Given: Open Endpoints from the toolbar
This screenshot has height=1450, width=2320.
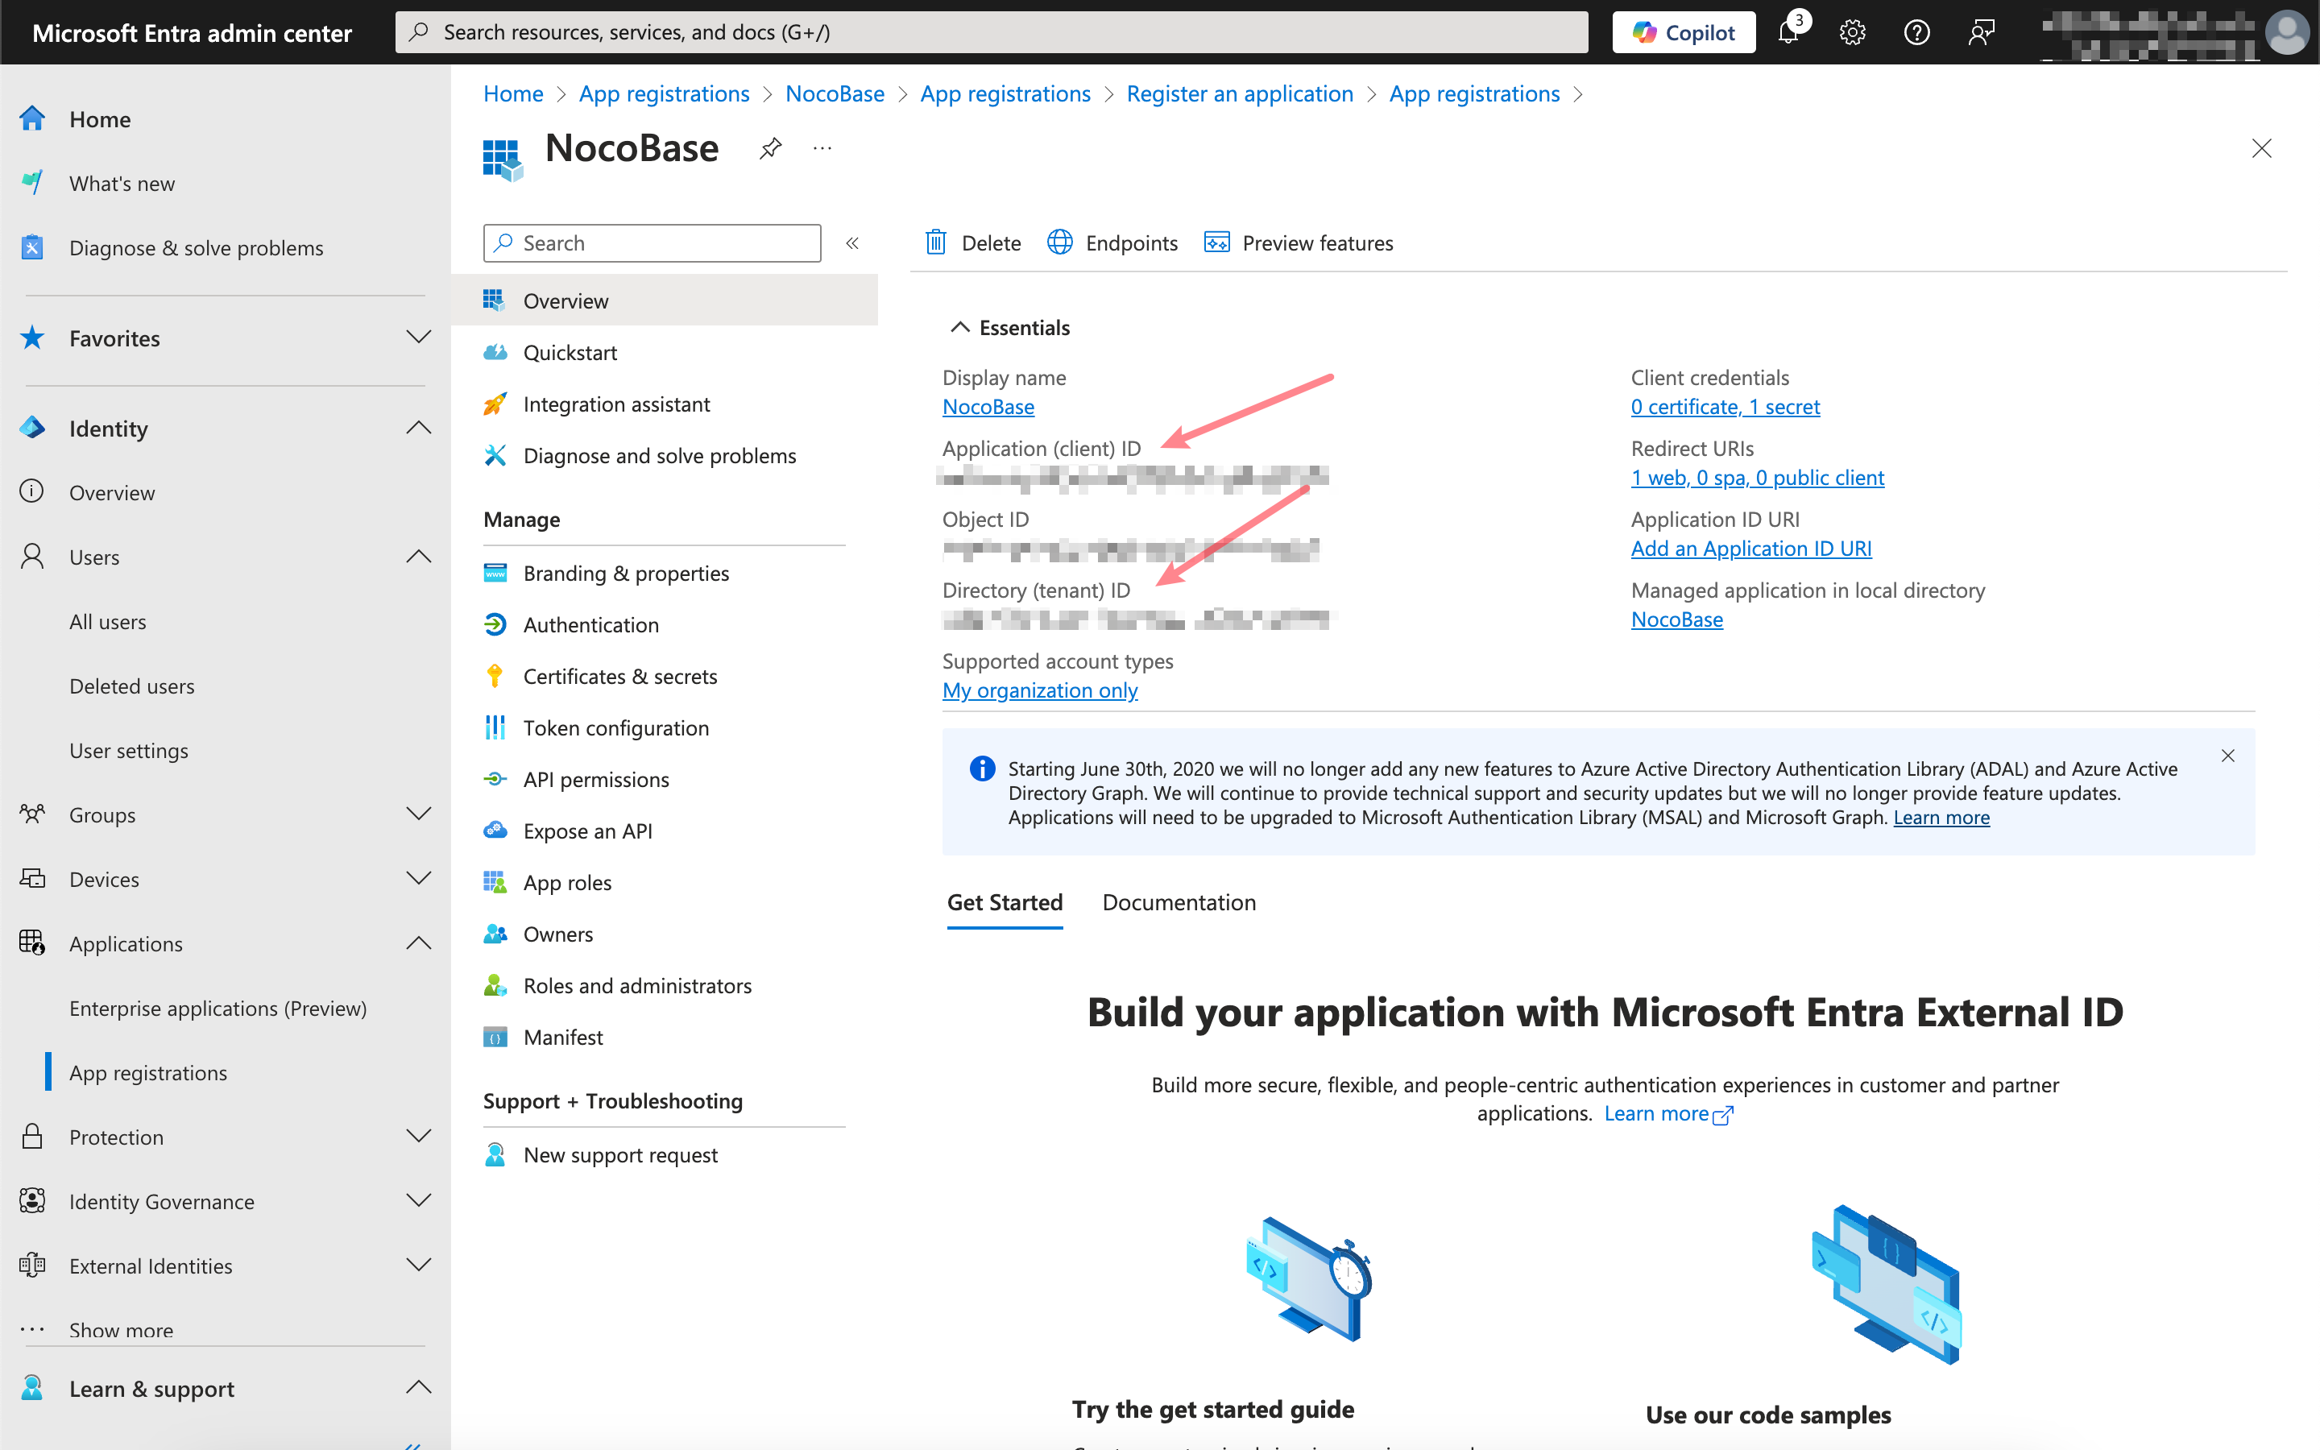Looking at the screenshot, I should (x=1112, y=242).
